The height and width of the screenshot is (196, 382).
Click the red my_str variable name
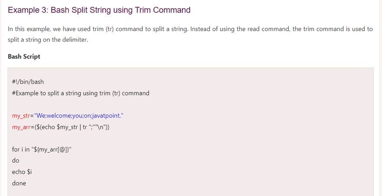click(21, 116)
